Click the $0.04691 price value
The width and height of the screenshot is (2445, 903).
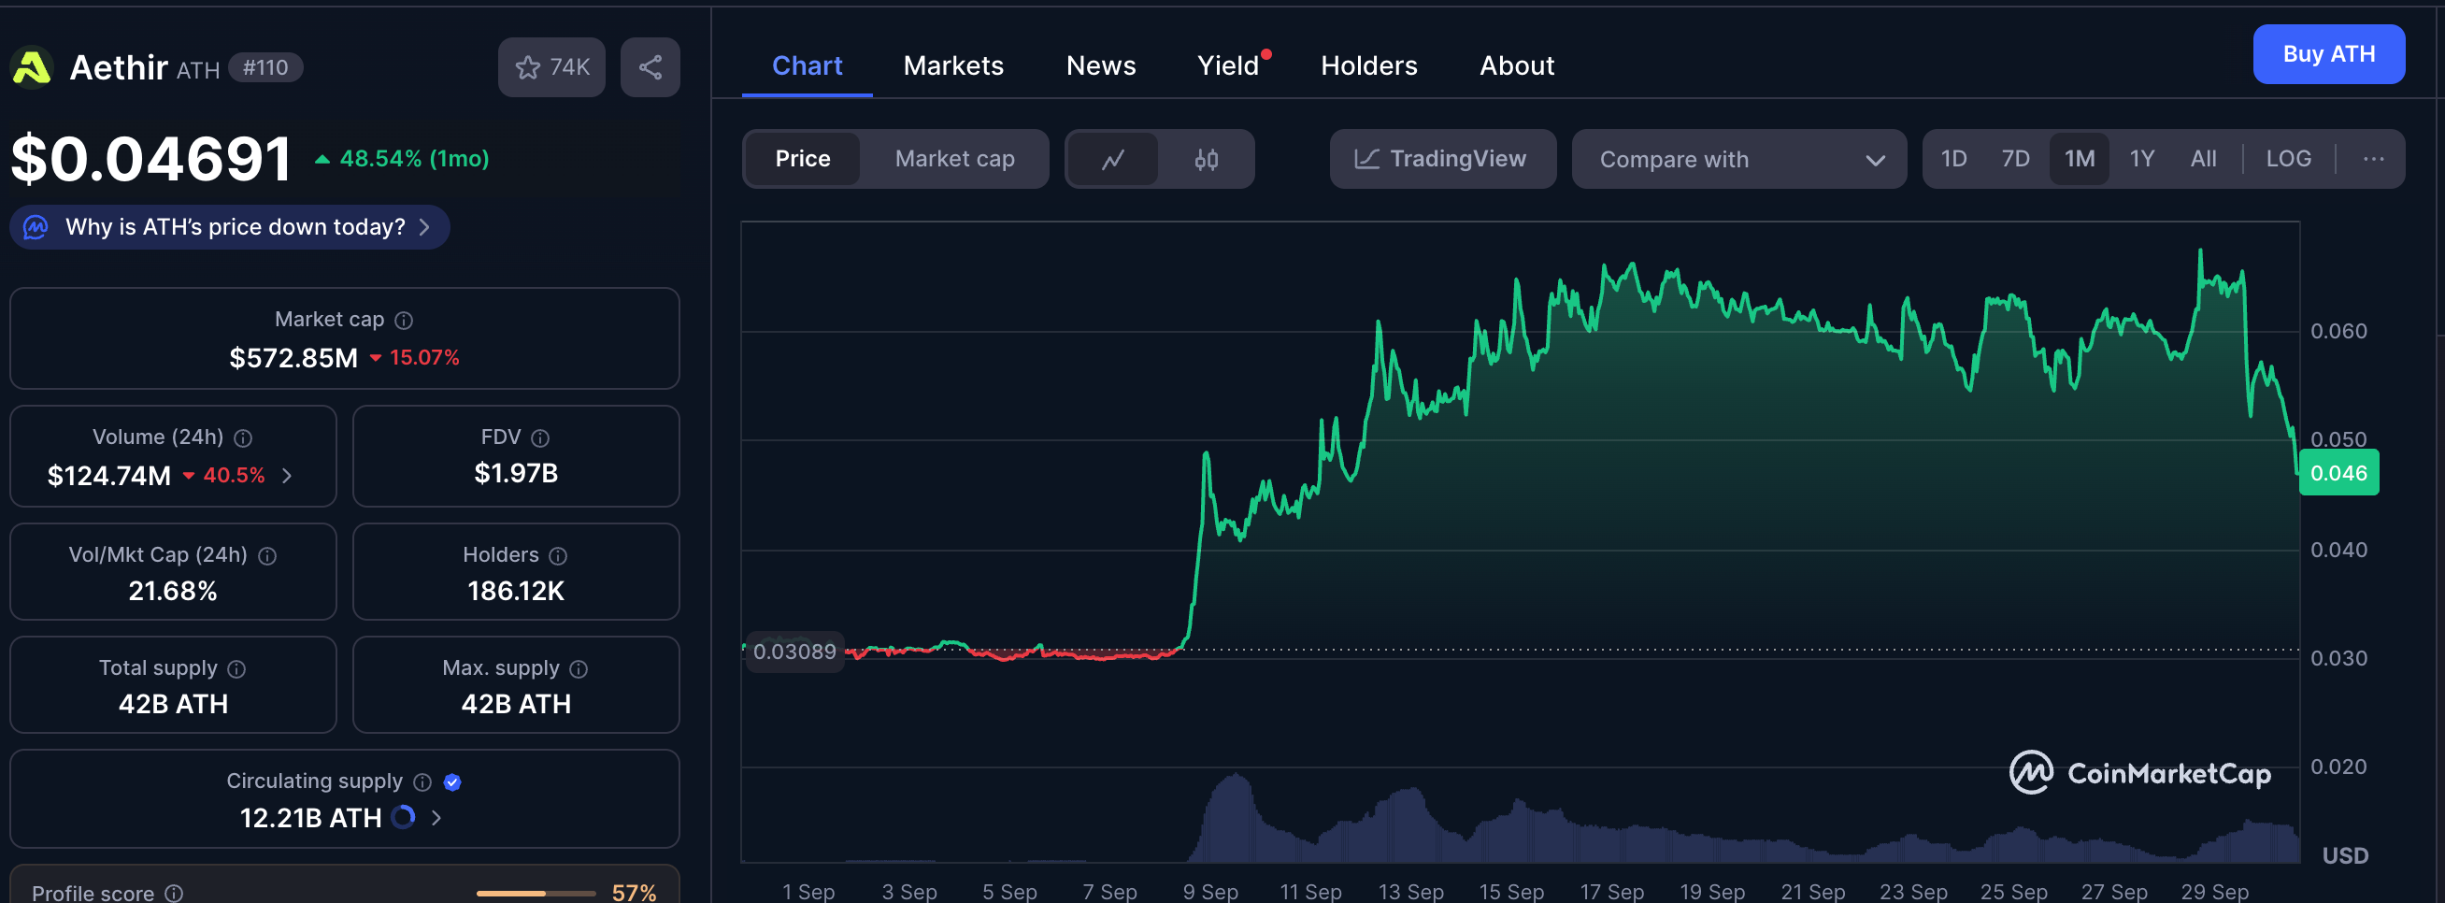150,159
